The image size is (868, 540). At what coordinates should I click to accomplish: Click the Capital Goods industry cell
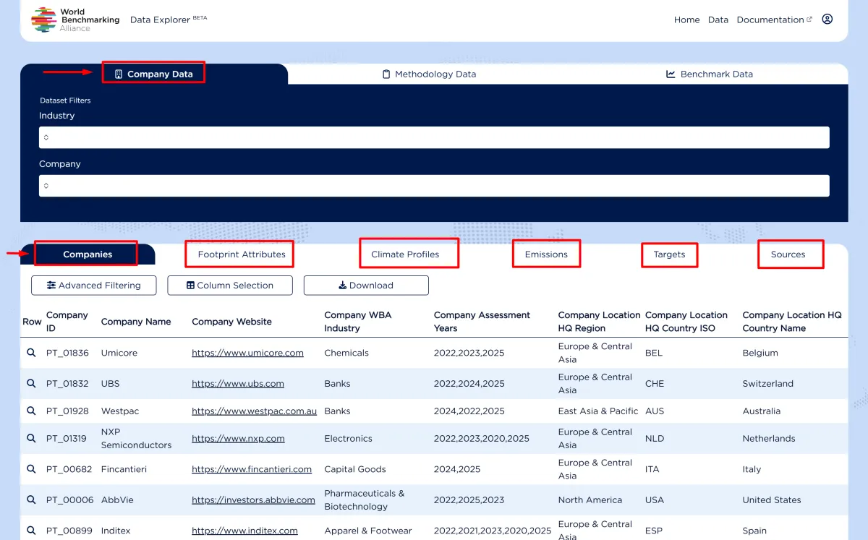pyautogui.click(x=355, y=469)
